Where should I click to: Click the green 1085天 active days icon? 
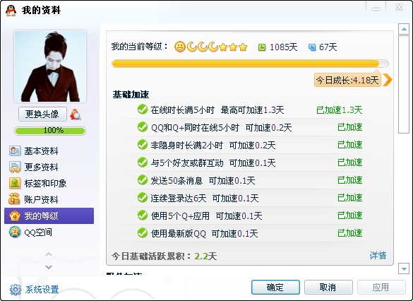click(x=262, y=47)
